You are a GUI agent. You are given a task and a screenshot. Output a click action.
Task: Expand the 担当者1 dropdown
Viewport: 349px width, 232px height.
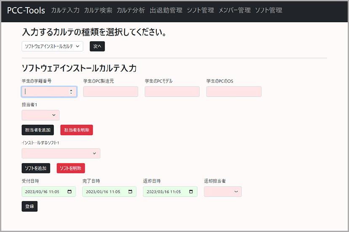(40, 115)
